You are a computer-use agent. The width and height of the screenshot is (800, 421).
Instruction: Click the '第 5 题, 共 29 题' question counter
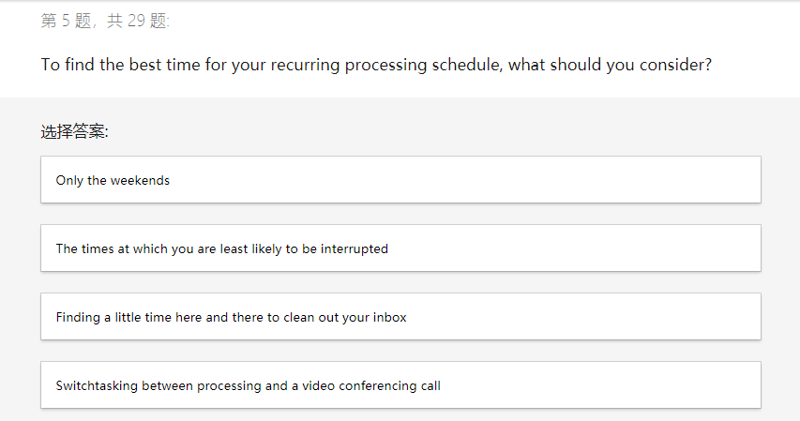click(105, 21)
